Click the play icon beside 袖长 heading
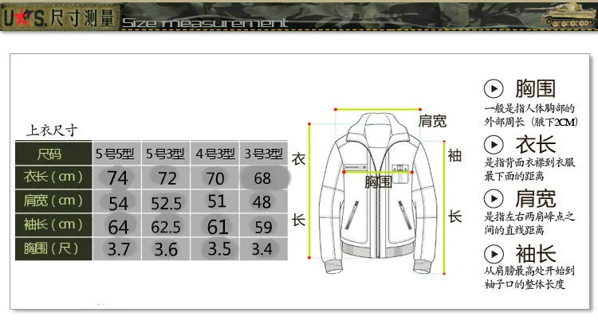 494,254
